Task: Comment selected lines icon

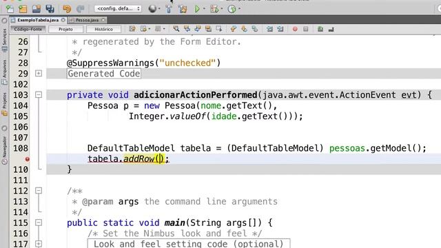Action: point(320,29)
